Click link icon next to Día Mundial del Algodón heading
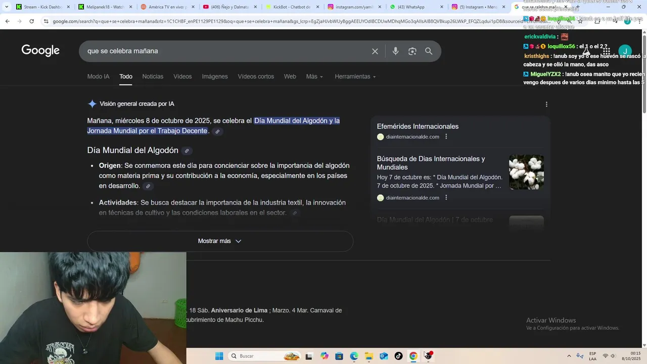647x364 pixels. pos(187,151)
